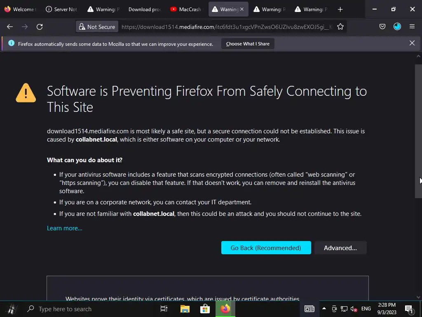Click the Choose What I Share button
The width and height of the screenshot is (422, 317).
248,44
